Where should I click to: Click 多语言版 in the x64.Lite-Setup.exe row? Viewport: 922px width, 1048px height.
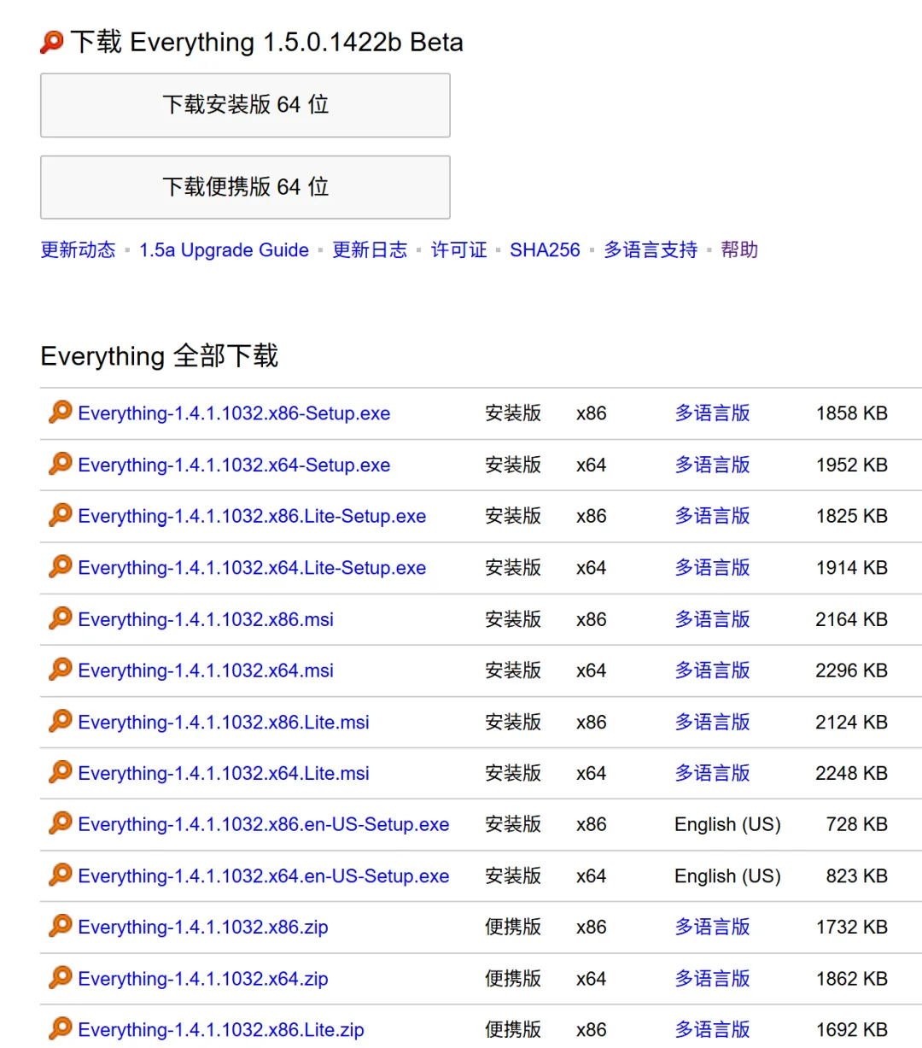tap(712, 568)
